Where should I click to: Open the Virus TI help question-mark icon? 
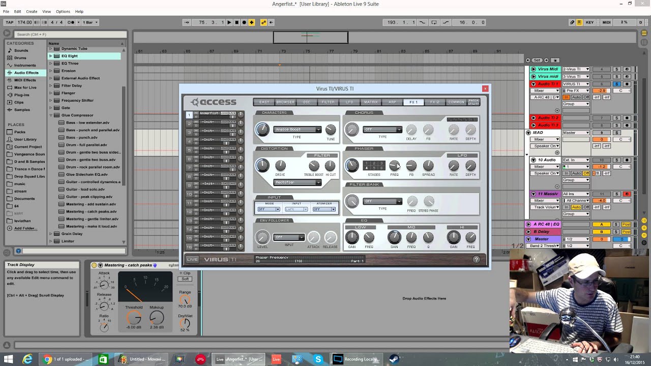pyautogui.click(x=476, y=260)
